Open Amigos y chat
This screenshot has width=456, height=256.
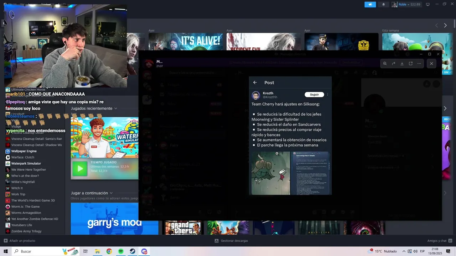tap(440, 241)
